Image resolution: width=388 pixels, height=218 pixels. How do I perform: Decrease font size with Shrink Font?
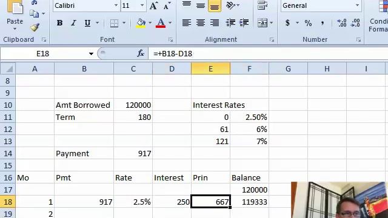pyautogui.click(x=167, y=5)
